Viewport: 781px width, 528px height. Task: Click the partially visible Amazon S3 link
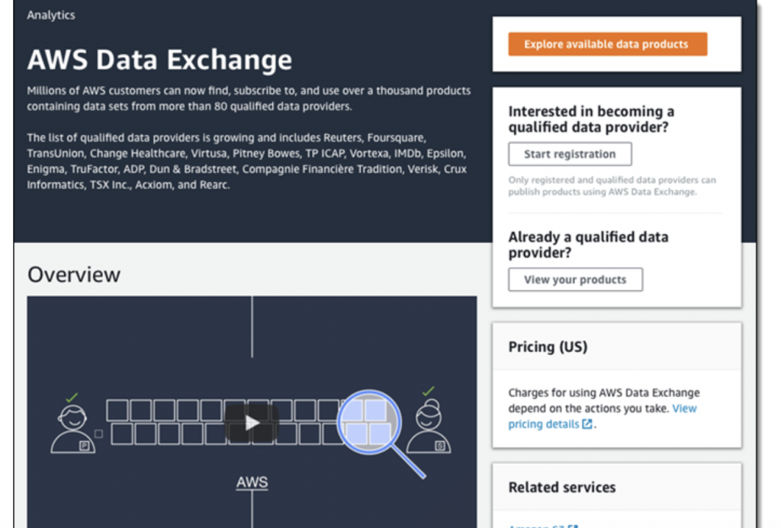542,526
